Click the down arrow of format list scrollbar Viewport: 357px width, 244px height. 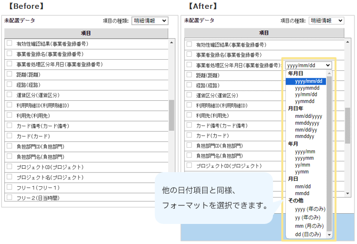pyautogui.click(x=329, y=235)
